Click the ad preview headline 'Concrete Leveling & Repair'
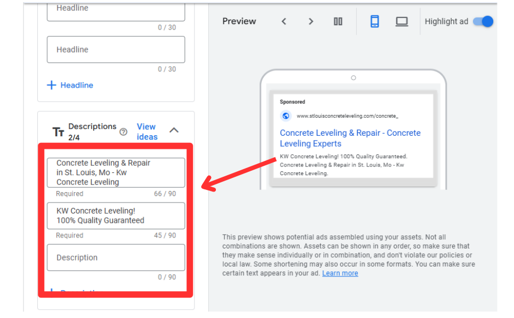 [x=350, y=138]
